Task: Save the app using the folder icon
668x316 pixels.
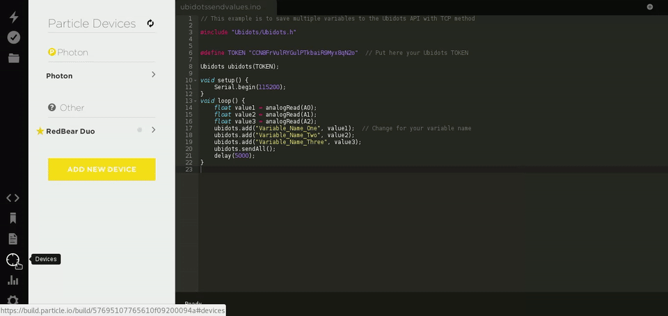Action: [14, 58]
